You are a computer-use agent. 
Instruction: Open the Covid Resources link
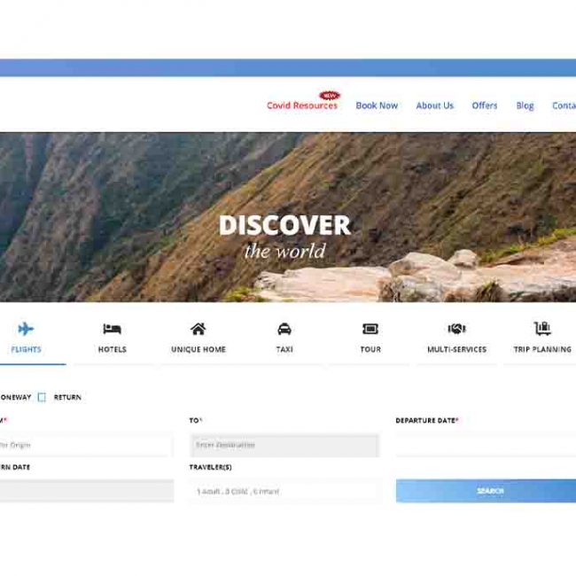pos(302,105)
